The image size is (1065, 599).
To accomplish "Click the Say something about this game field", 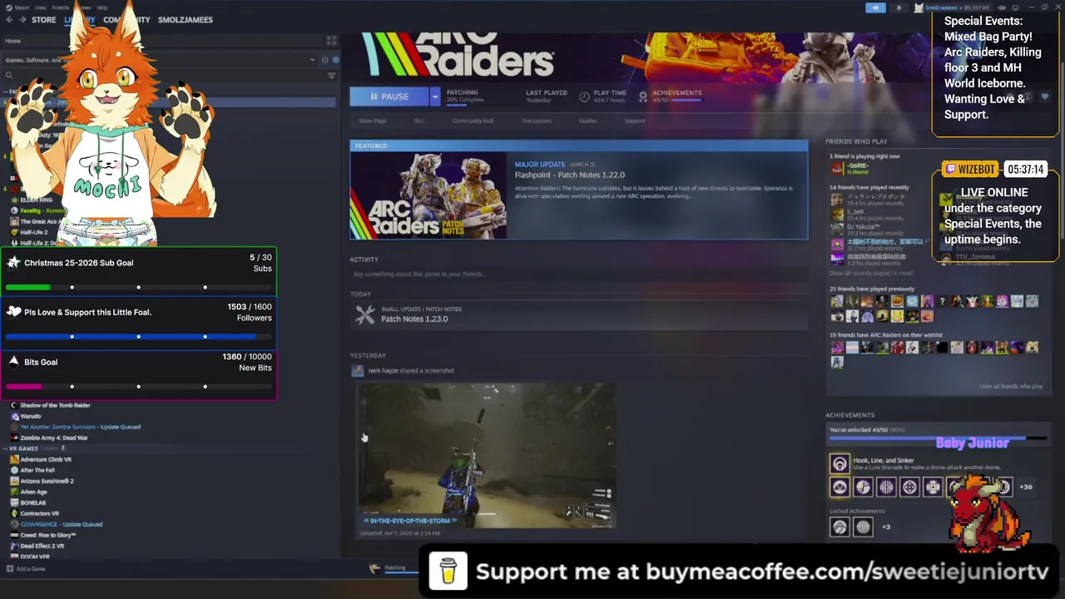I will tap(578, 274).
